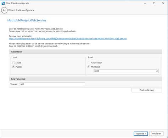Select the Lokaal host option

pyautogui.click(x=17, y=63)
